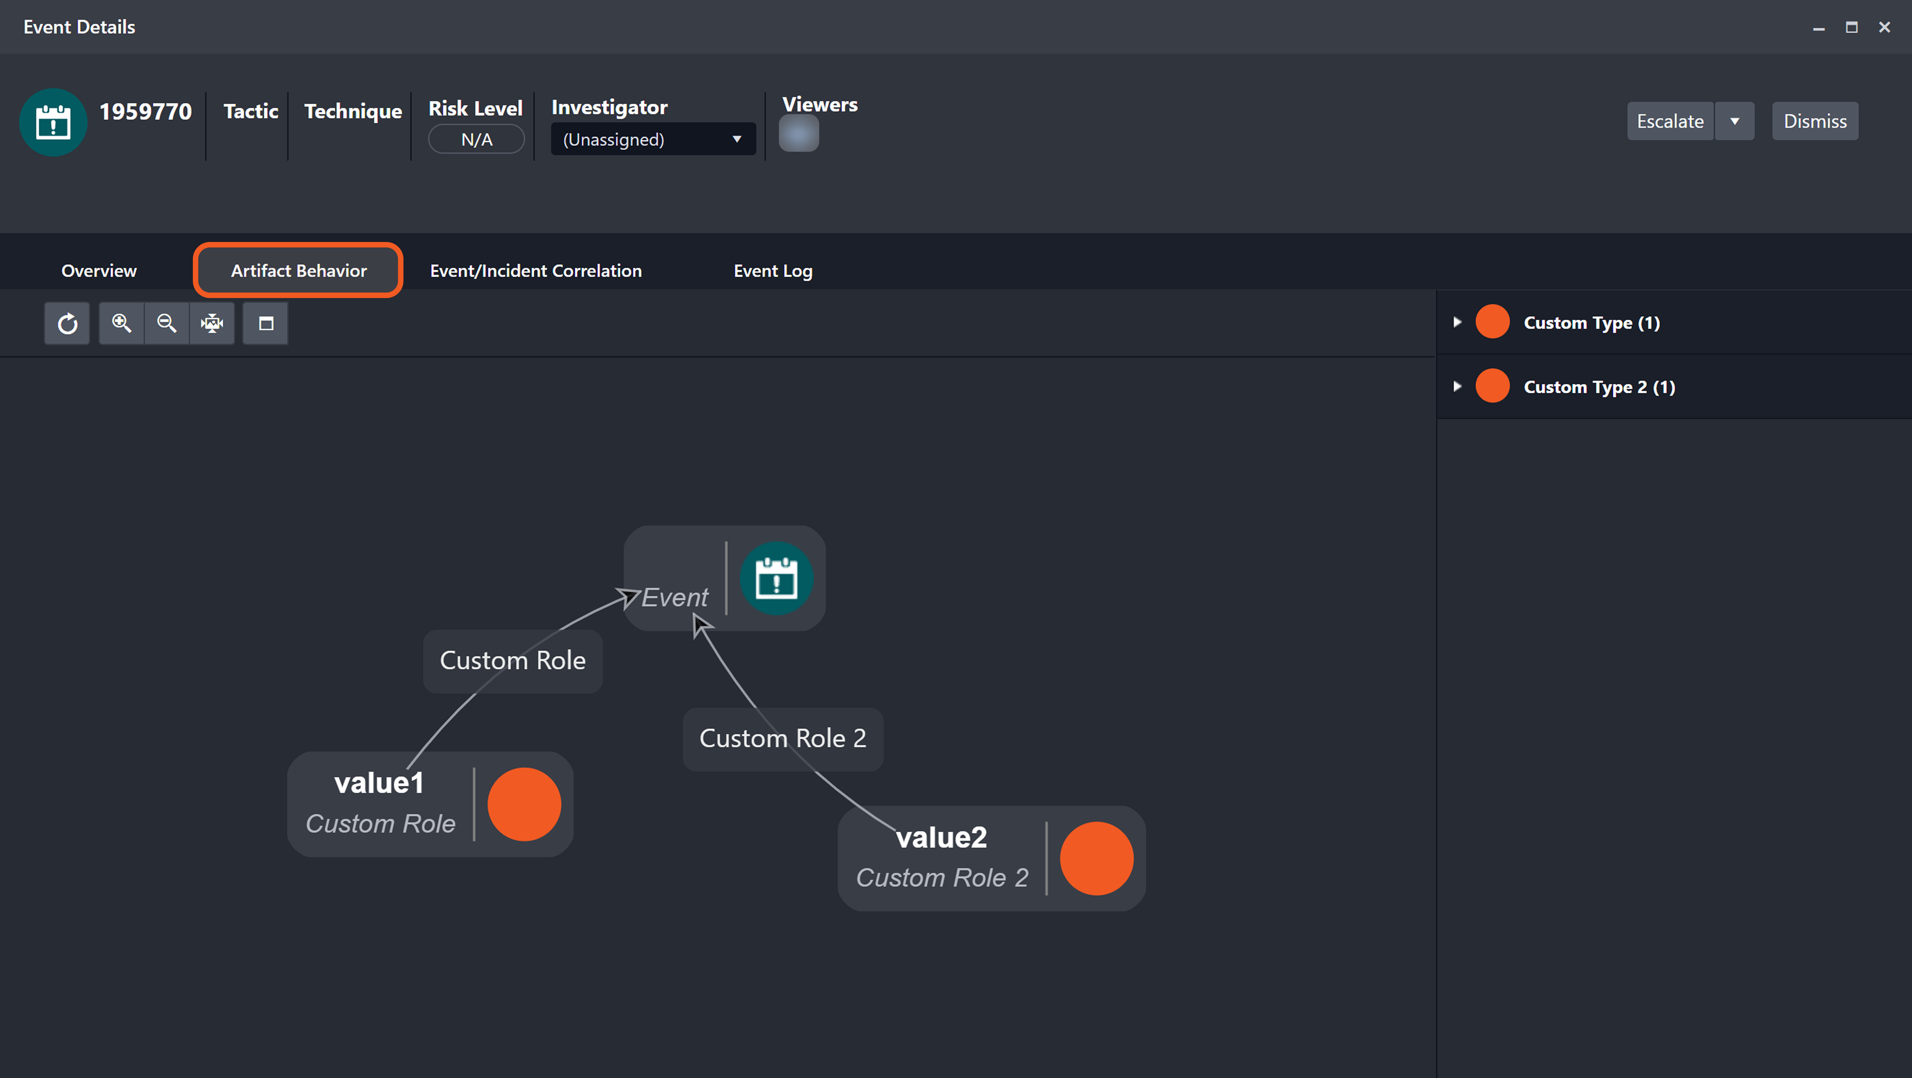Click the teal Event node icon in graph

pyautogui.click(x=776, y=579)
